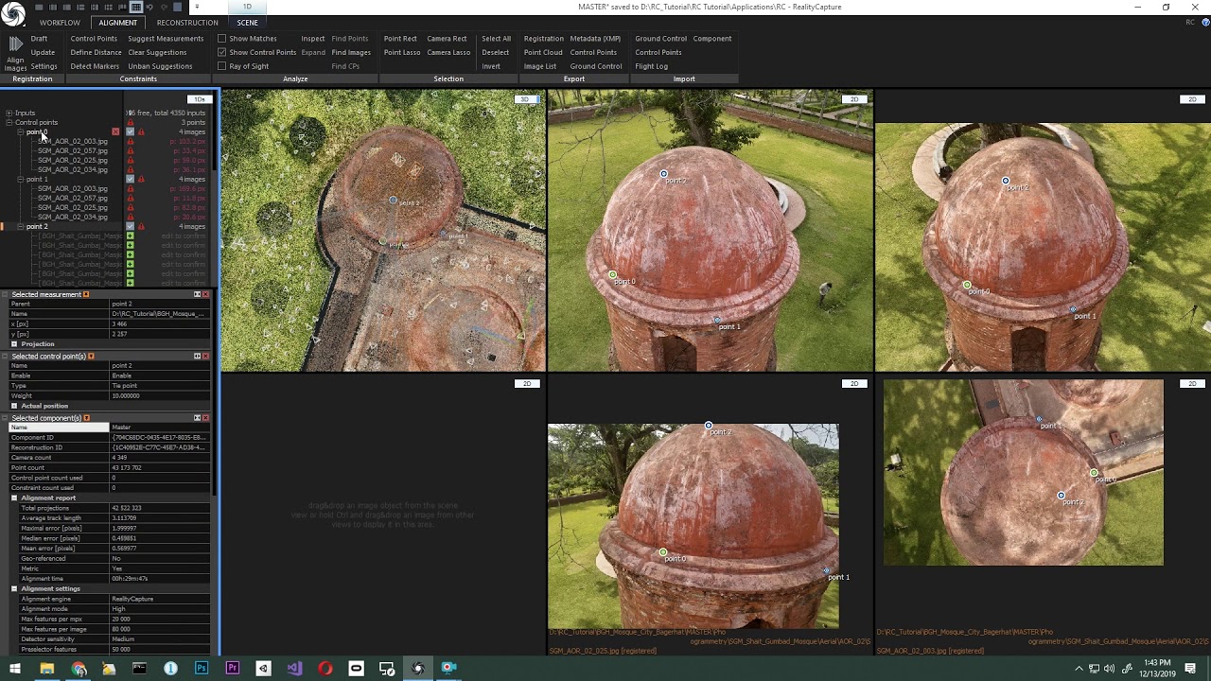Select the point 2 label on top-down 3D view
Viewport: 1211px width, 681px height.
click(x=409, y=203)
